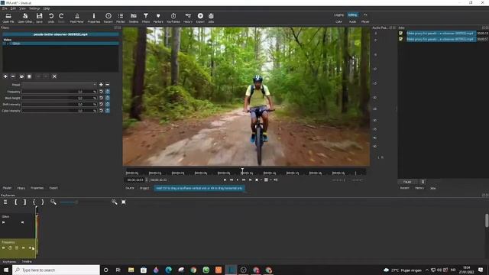Open the Help menu

point(47,8)
